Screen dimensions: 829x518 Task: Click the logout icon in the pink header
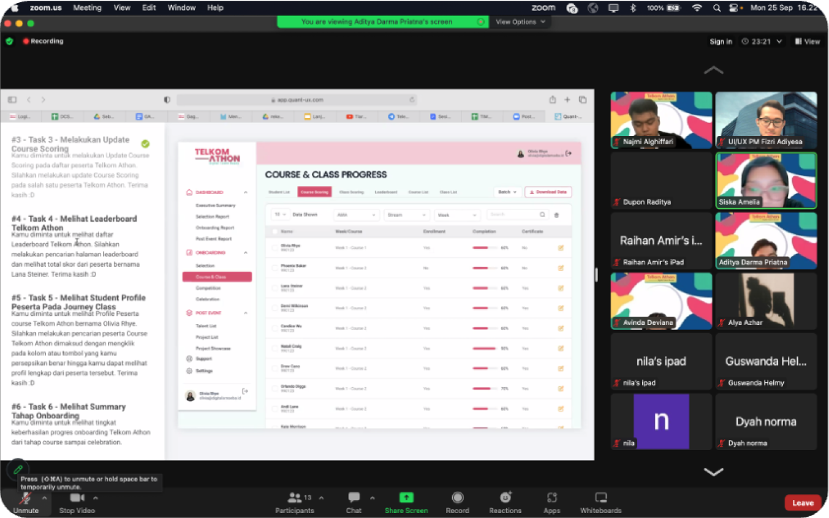click(x=569, y=153)
